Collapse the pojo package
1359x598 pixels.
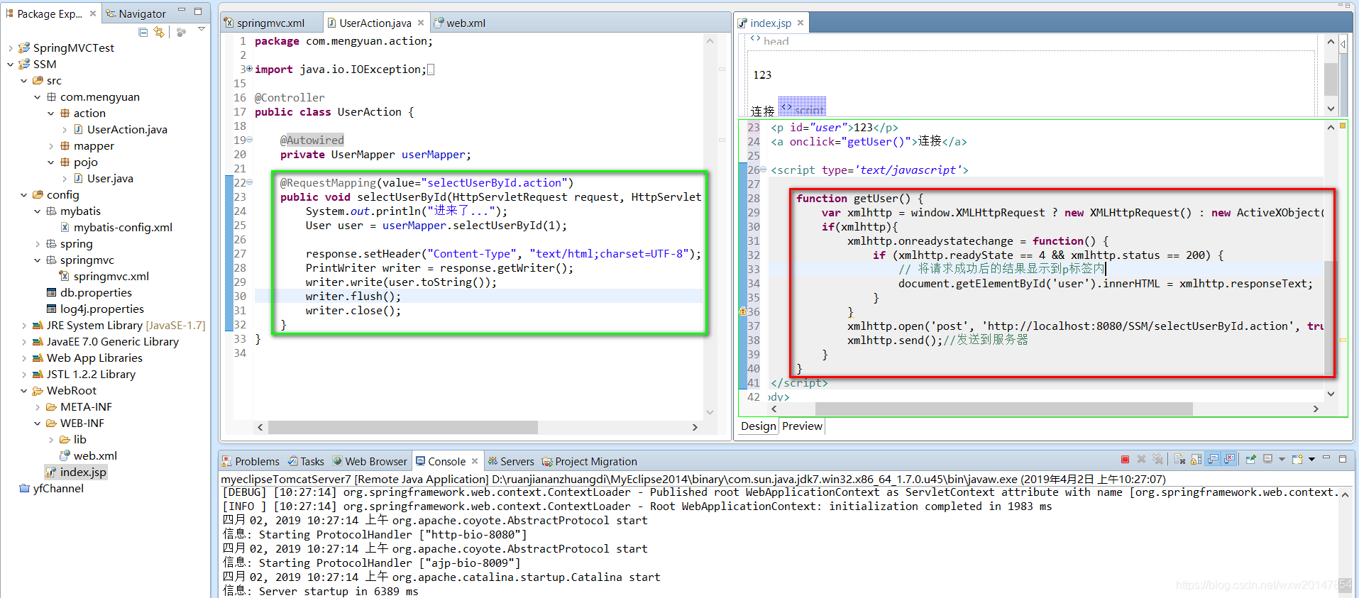coord(50,162)
